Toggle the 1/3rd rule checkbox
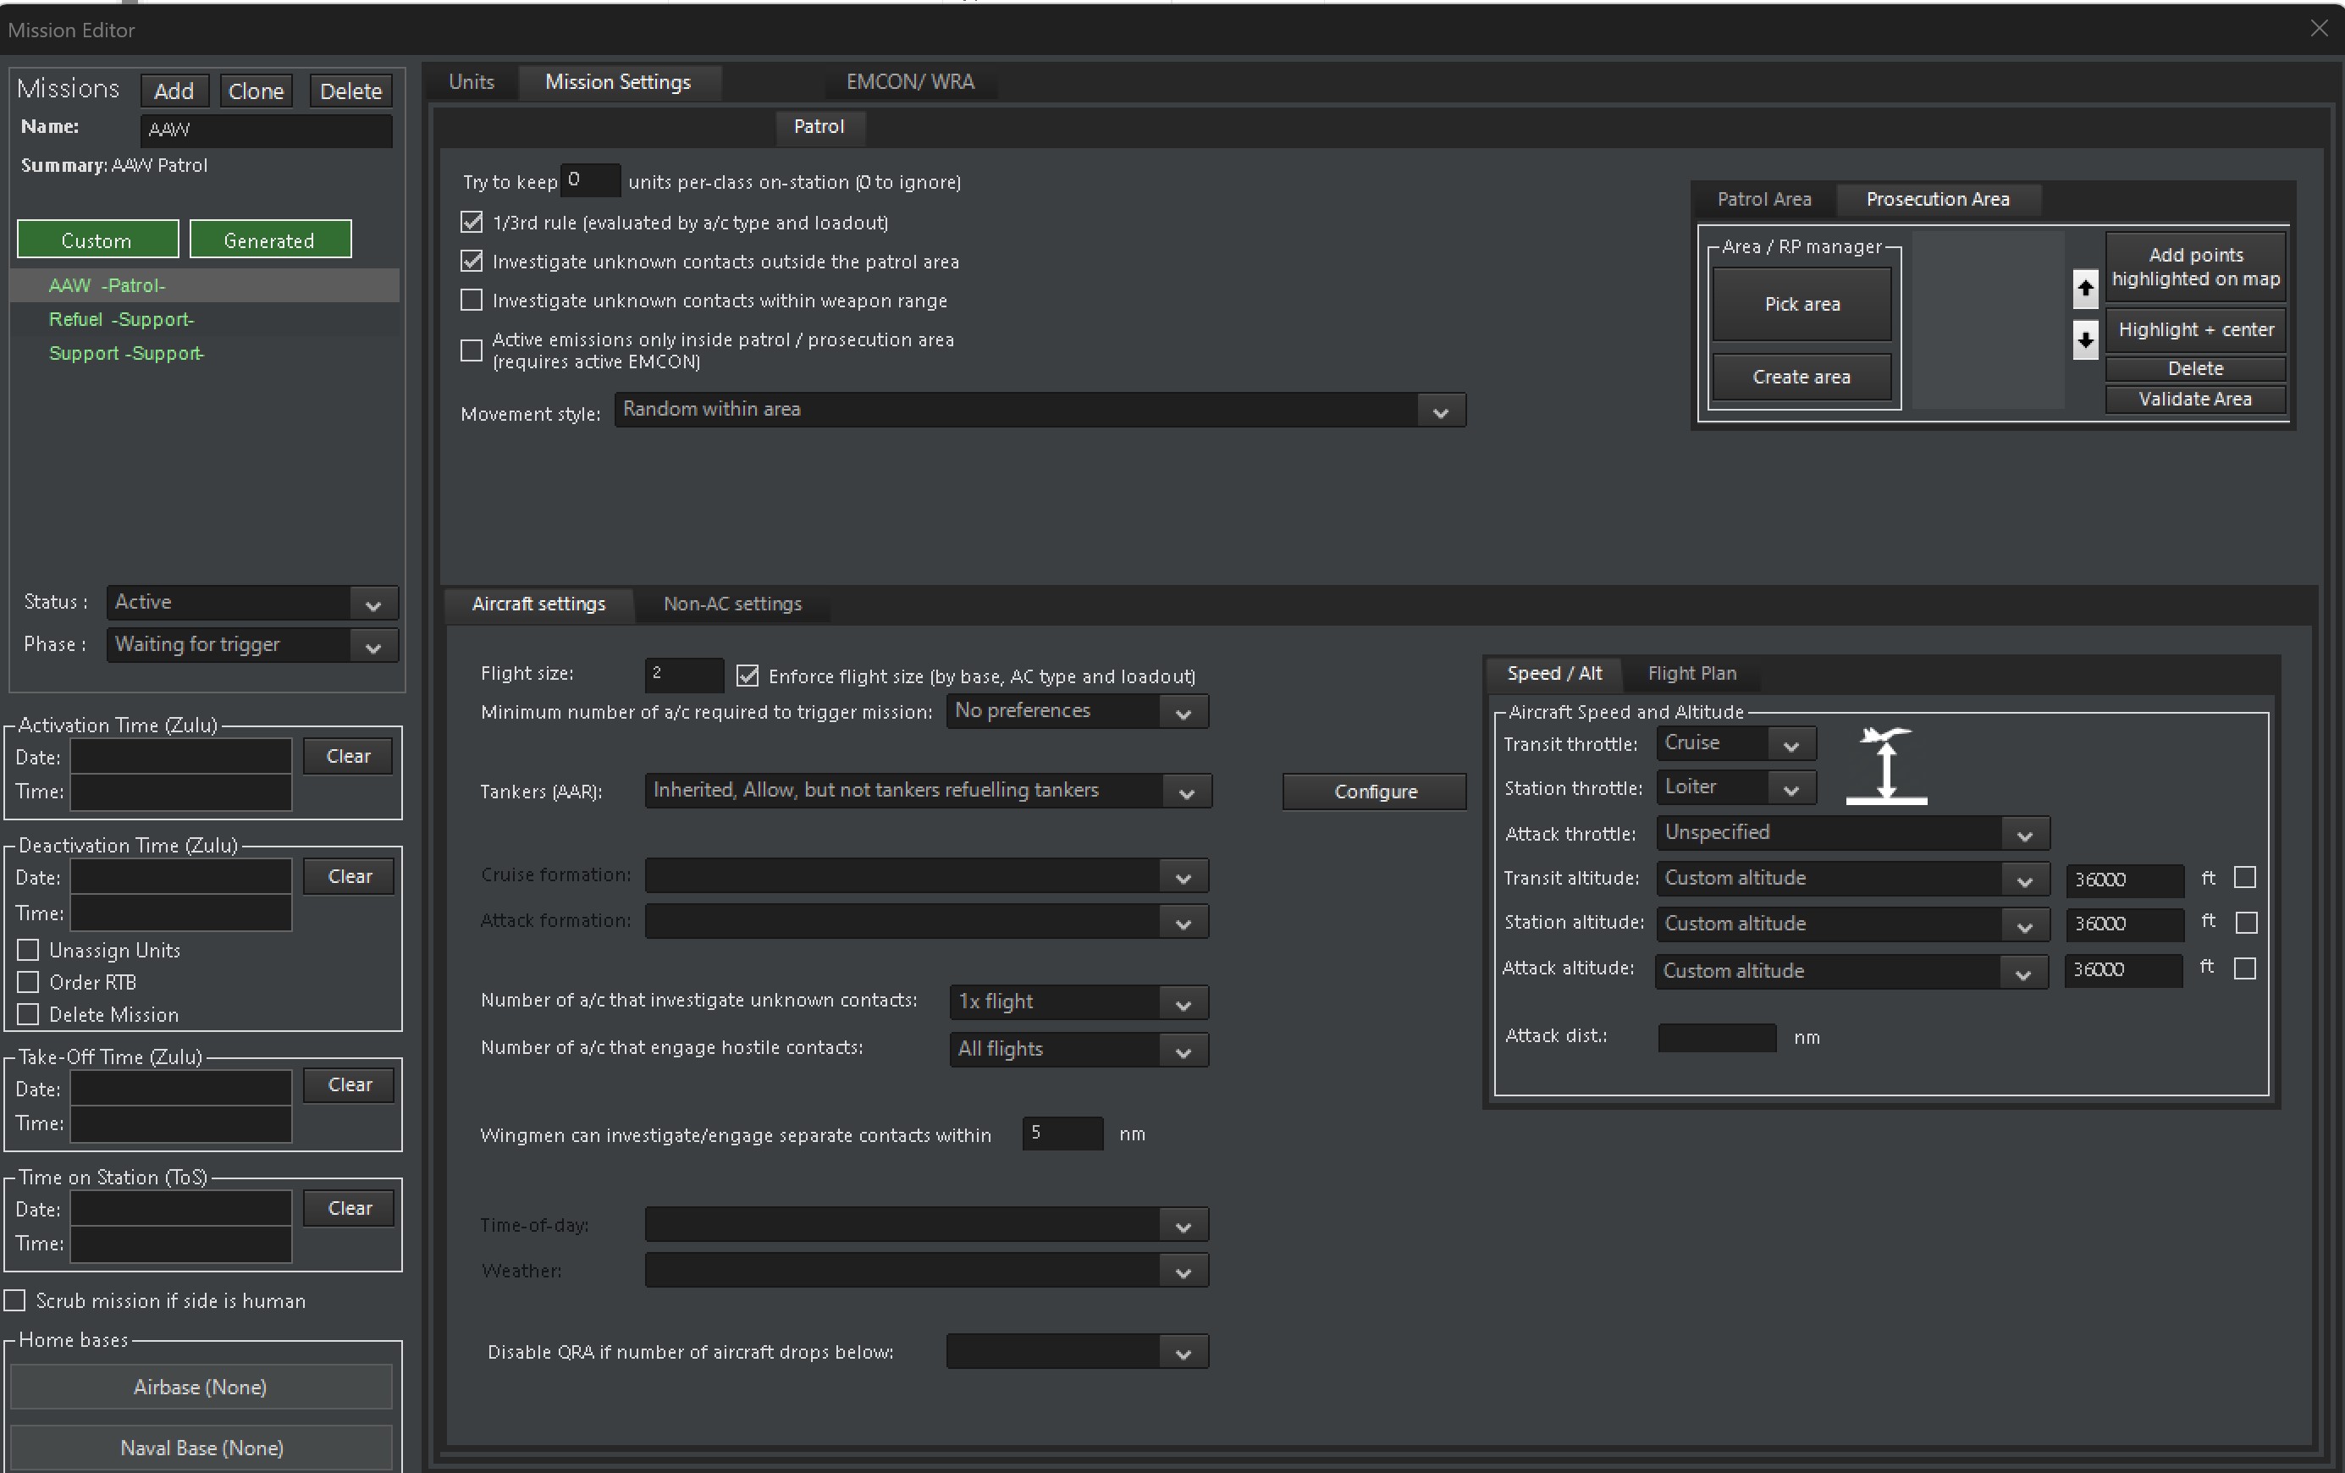 pos(472,223)
